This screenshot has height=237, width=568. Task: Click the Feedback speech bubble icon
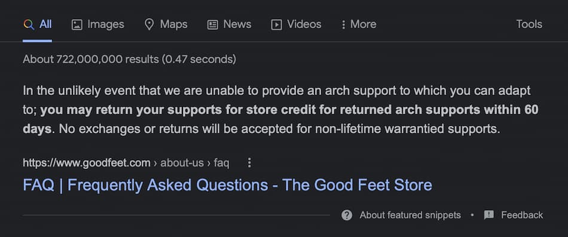pyautogui.click(x=488, y=215)
